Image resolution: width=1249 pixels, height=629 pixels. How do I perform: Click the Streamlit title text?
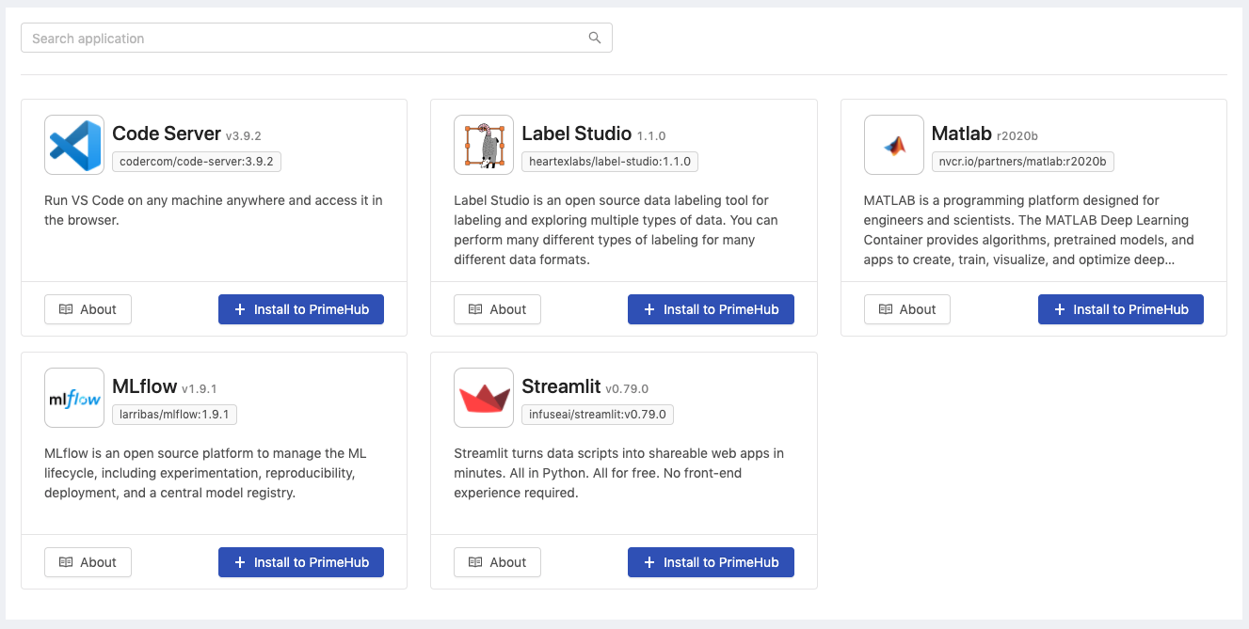[561, 386]
